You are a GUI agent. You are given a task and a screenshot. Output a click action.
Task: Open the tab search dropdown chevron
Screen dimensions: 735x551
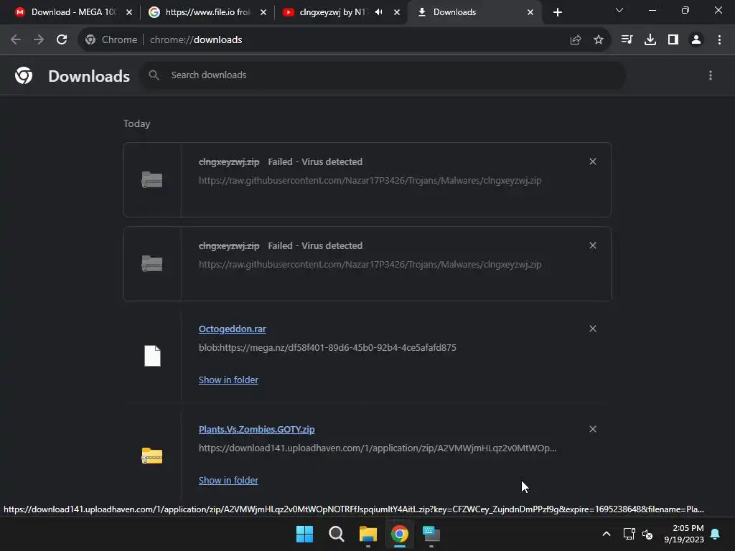[619, 10]
